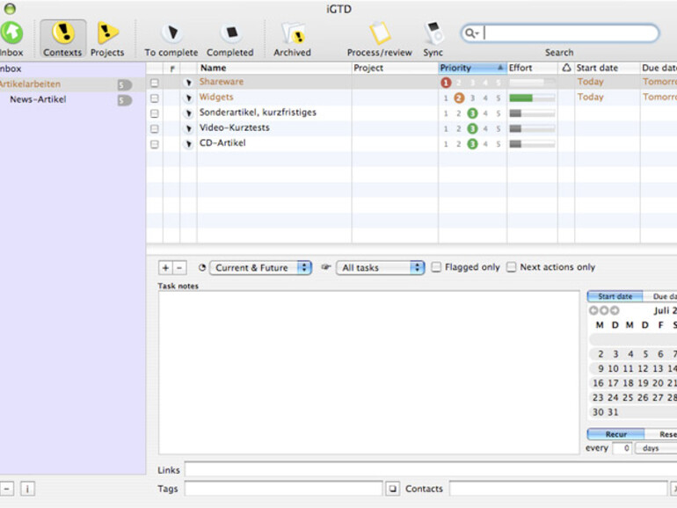Viewport: 677px width, 508px height.
Task: Adjust the Shareware effort bar
Action: point(532,82)
